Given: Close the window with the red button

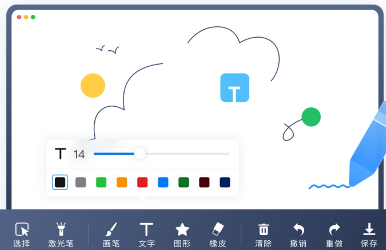Looking at the screenshot, I should (x=19, y=17).
